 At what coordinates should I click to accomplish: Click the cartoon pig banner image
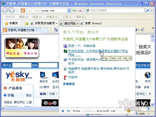(x=50, y=103)
